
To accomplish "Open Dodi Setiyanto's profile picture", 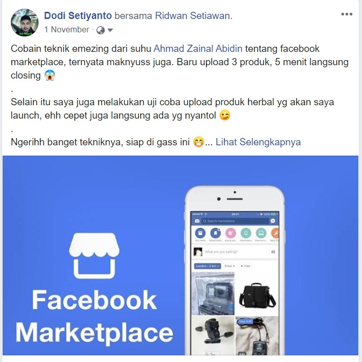I will 25,23.
